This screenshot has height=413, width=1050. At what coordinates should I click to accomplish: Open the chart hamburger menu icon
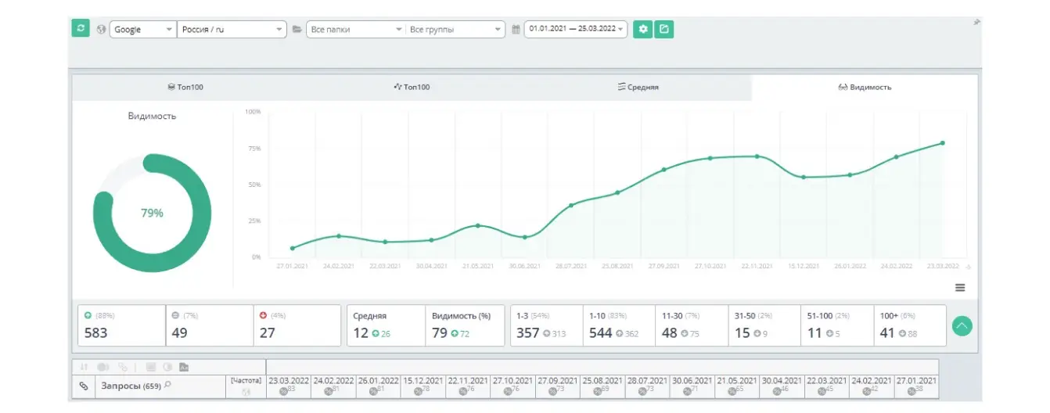(960, 288)
